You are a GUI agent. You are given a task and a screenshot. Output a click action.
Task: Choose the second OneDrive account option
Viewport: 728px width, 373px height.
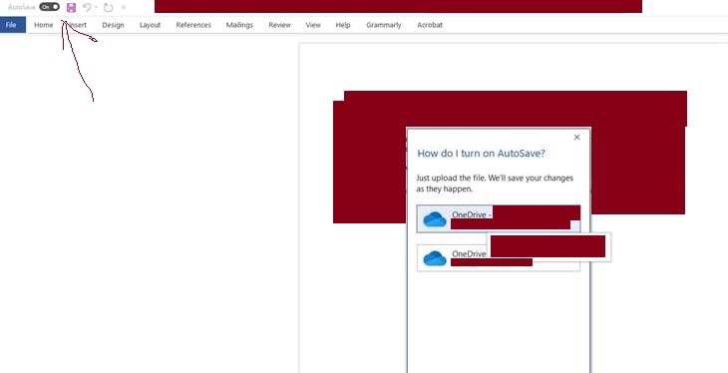coord(499,257)
